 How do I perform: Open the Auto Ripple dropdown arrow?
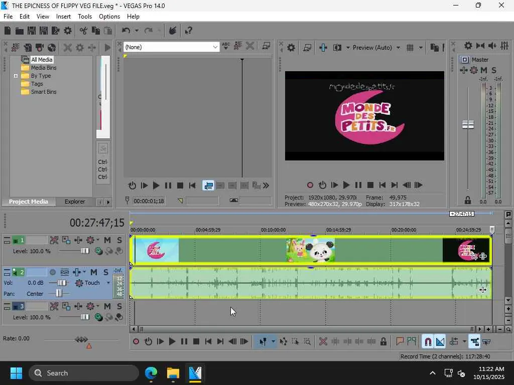click(x=464, y=342)
